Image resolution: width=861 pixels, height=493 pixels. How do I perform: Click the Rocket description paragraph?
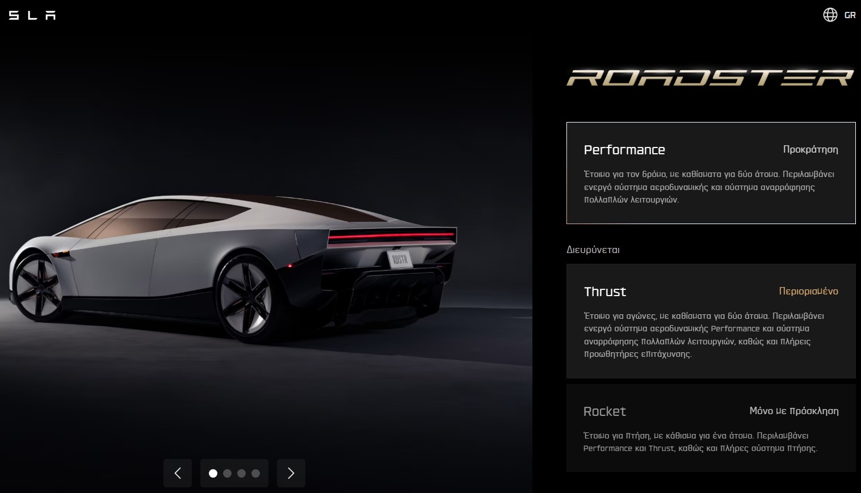point(700,442)
